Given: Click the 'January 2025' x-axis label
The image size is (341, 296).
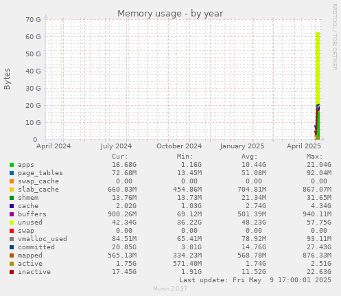Looking at the screenshot, I should [x=242, y=146].
